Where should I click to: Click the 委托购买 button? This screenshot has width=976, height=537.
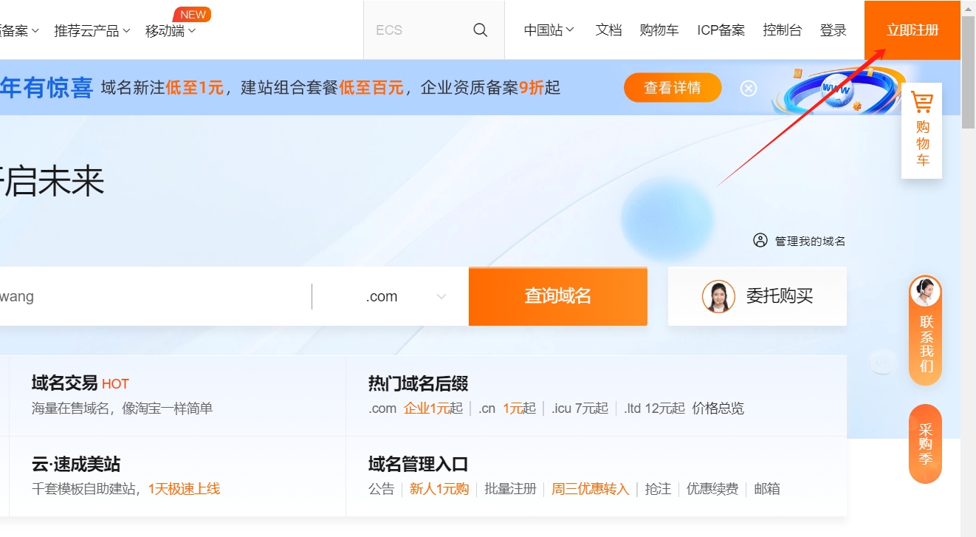point(757,296)
